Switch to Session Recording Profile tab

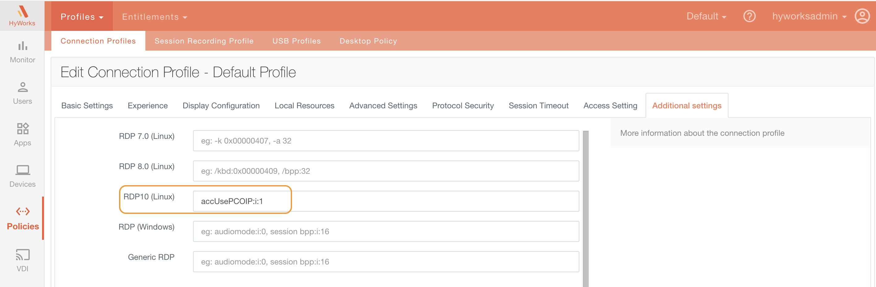coord(204,41)
